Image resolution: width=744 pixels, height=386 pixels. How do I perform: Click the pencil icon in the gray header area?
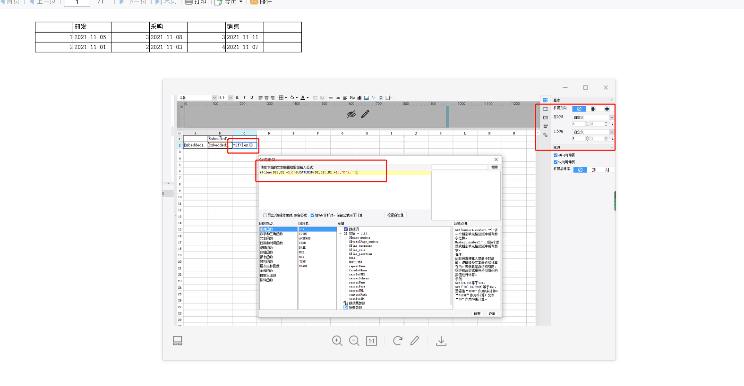click(365, 114)
